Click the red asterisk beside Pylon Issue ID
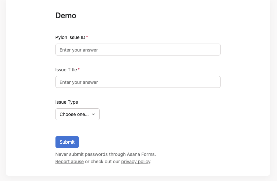277x181 pixels. click(87, 37)
